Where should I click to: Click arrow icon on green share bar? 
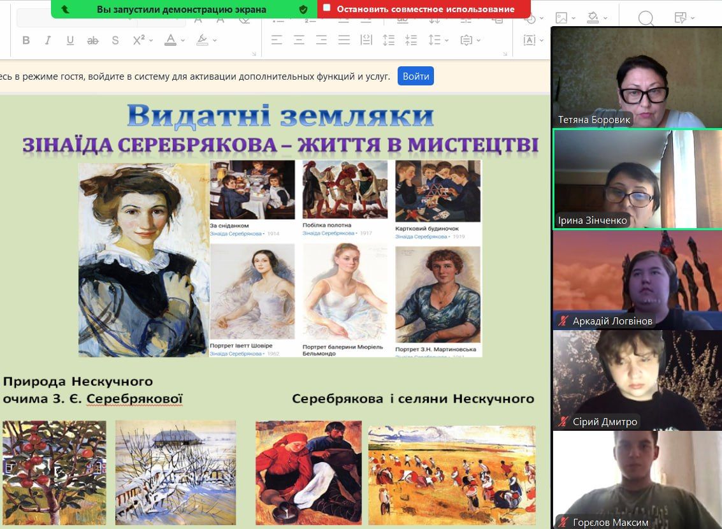(66, 9)
